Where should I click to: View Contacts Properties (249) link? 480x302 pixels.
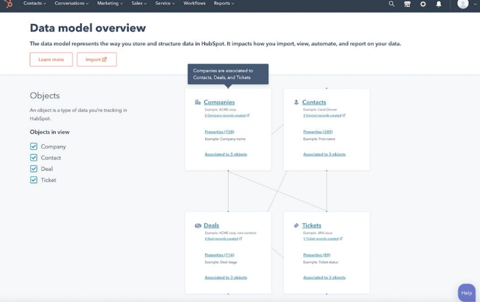click(318, 132)
